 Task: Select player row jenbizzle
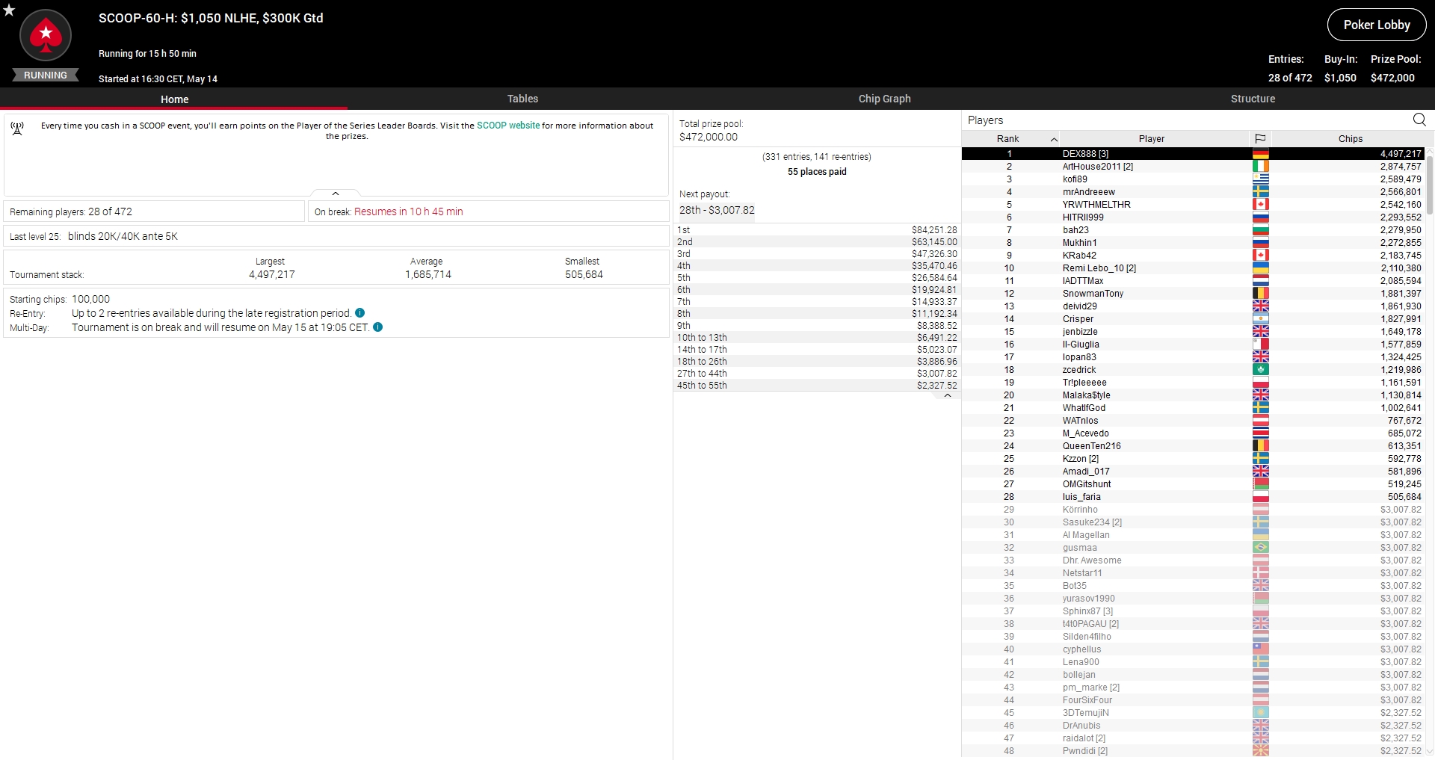(x=1194, y=332)
